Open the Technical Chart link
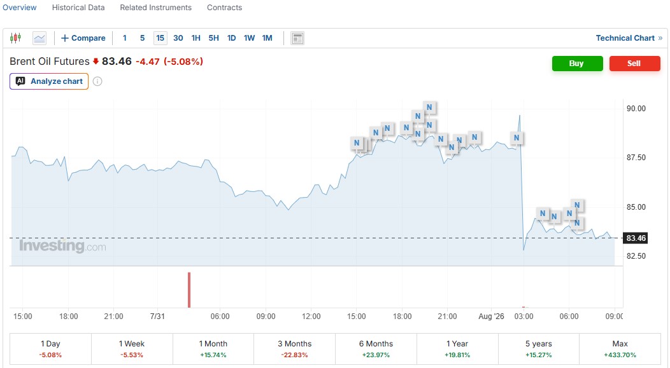 [629, 38]
